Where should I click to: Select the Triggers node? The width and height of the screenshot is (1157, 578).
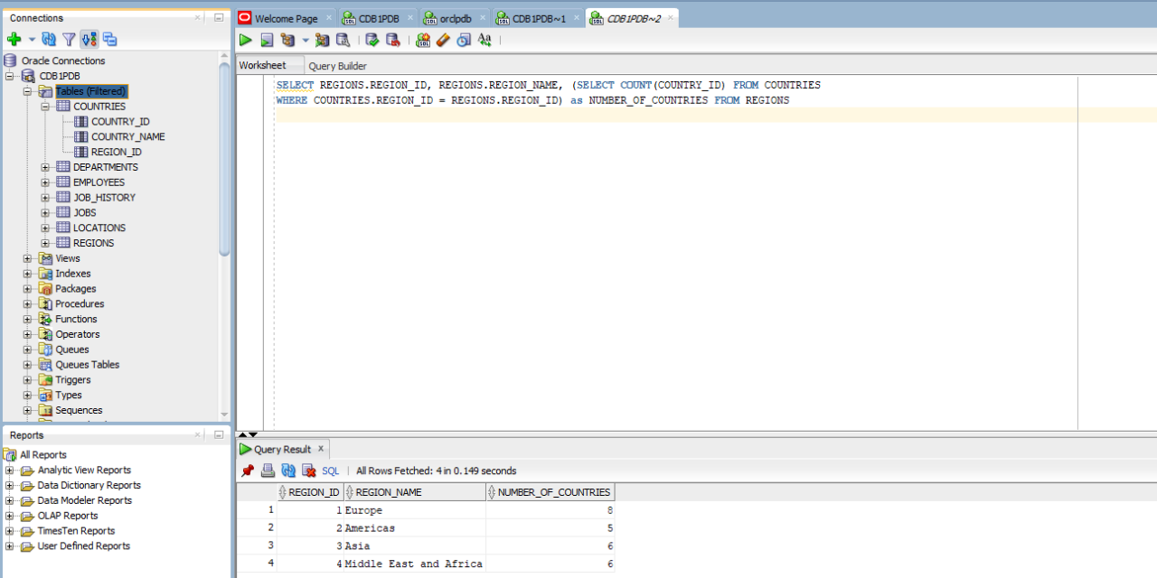(x=72, y=379)
